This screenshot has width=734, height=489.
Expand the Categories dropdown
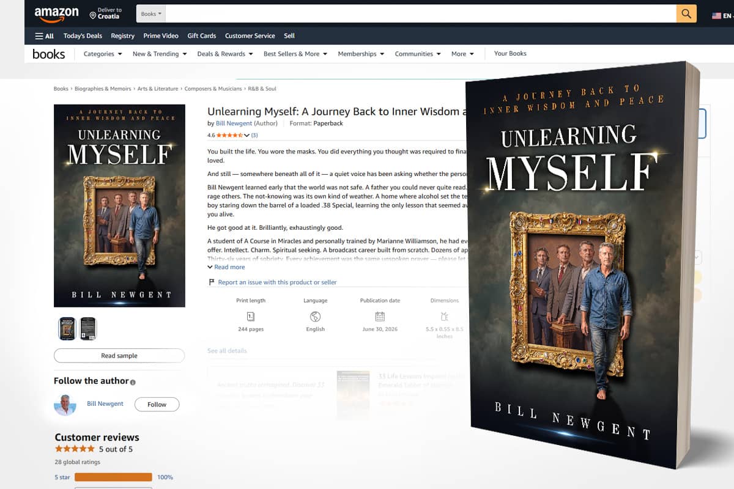pyautogui.click(x=103, y=54)
